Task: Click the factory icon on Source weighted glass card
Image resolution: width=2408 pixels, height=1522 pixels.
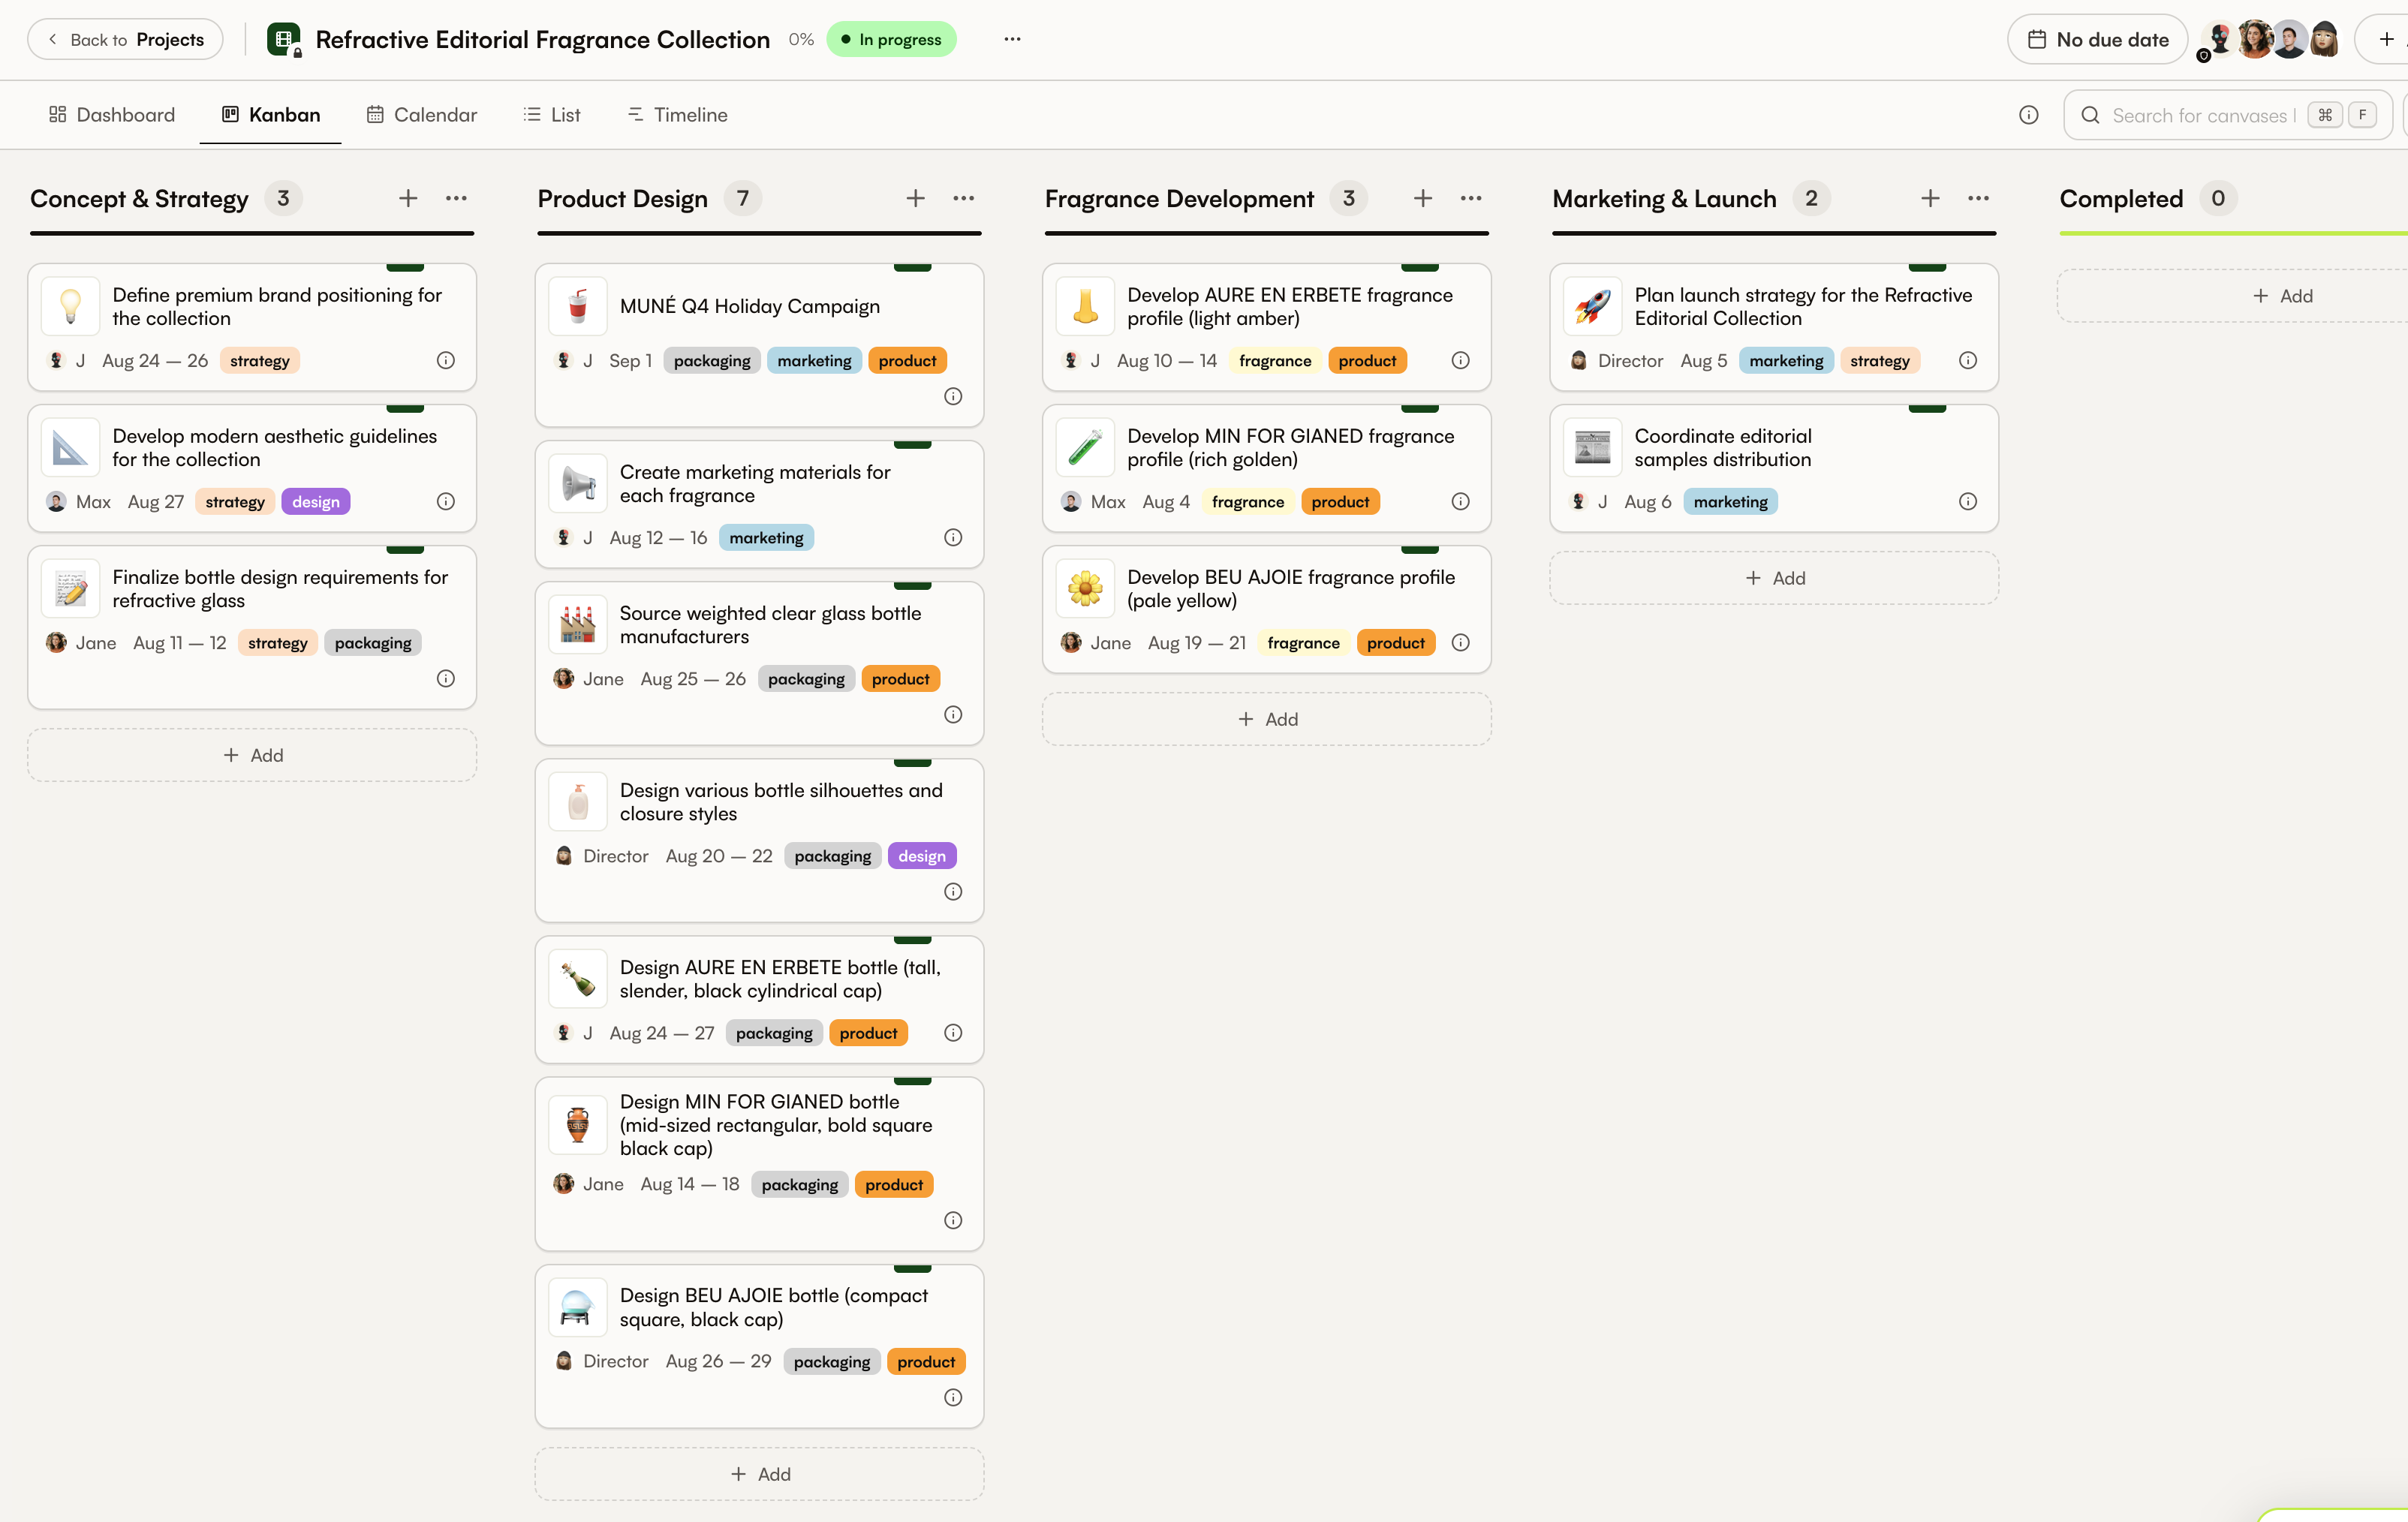Action: pos(578,624)
